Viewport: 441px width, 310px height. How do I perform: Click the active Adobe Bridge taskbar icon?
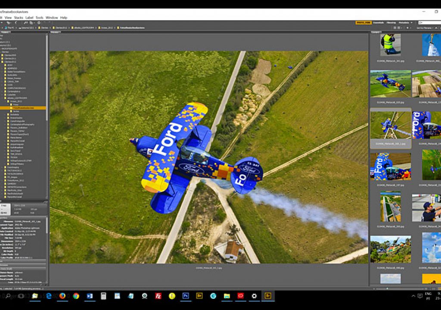pyautogui.click(x=268, y=296)
